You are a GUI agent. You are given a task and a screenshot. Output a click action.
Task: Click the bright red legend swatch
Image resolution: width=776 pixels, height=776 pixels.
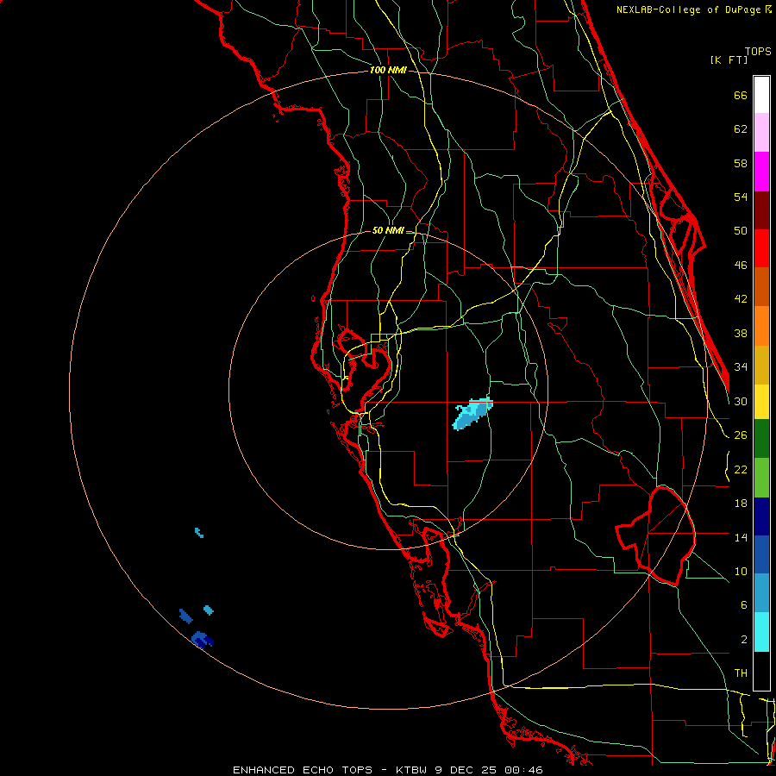click(761, 248)
